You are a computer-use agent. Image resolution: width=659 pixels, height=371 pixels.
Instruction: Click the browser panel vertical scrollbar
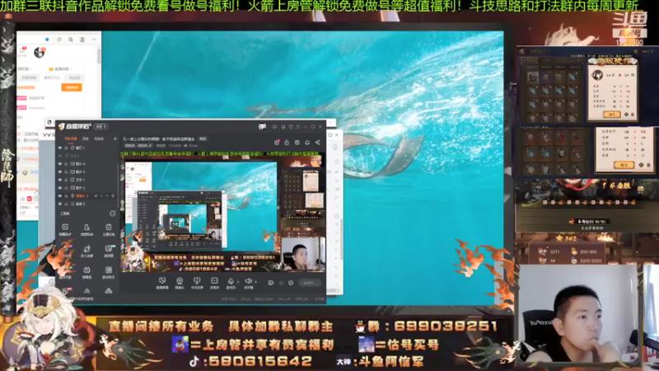click(x=99, y=57)
